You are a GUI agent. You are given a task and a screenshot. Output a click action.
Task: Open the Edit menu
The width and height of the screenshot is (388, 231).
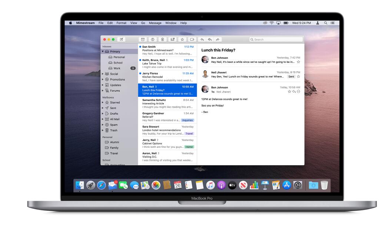coord(110,23)
